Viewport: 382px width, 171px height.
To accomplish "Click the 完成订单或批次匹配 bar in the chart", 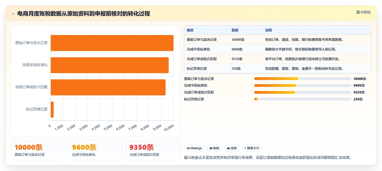I will tap(108, 87).
